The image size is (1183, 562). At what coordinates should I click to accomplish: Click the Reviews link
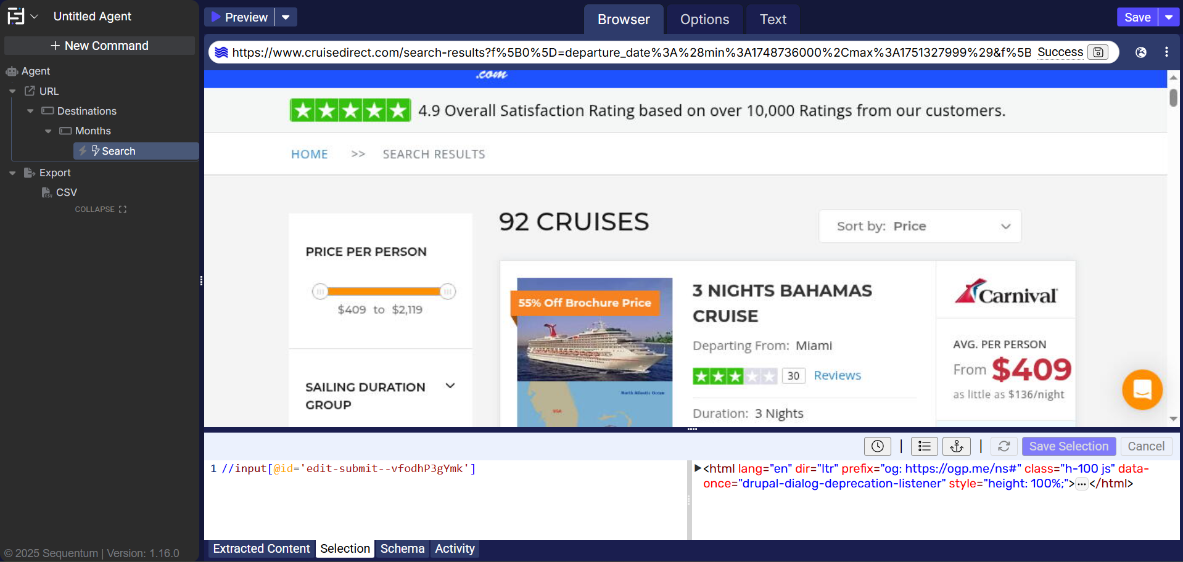(837, 375)
